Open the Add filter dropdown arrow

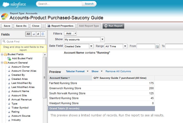(x=75, y=34)
